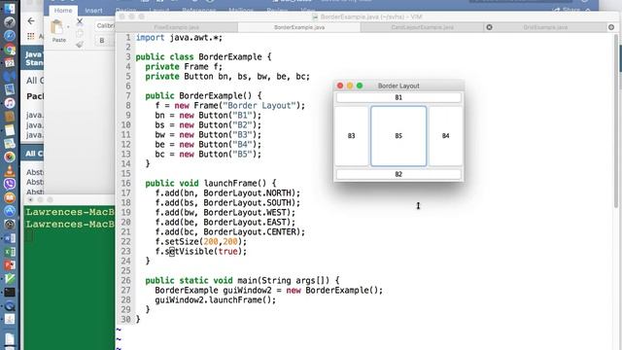Launch Safari from the dock

(10, 36)
